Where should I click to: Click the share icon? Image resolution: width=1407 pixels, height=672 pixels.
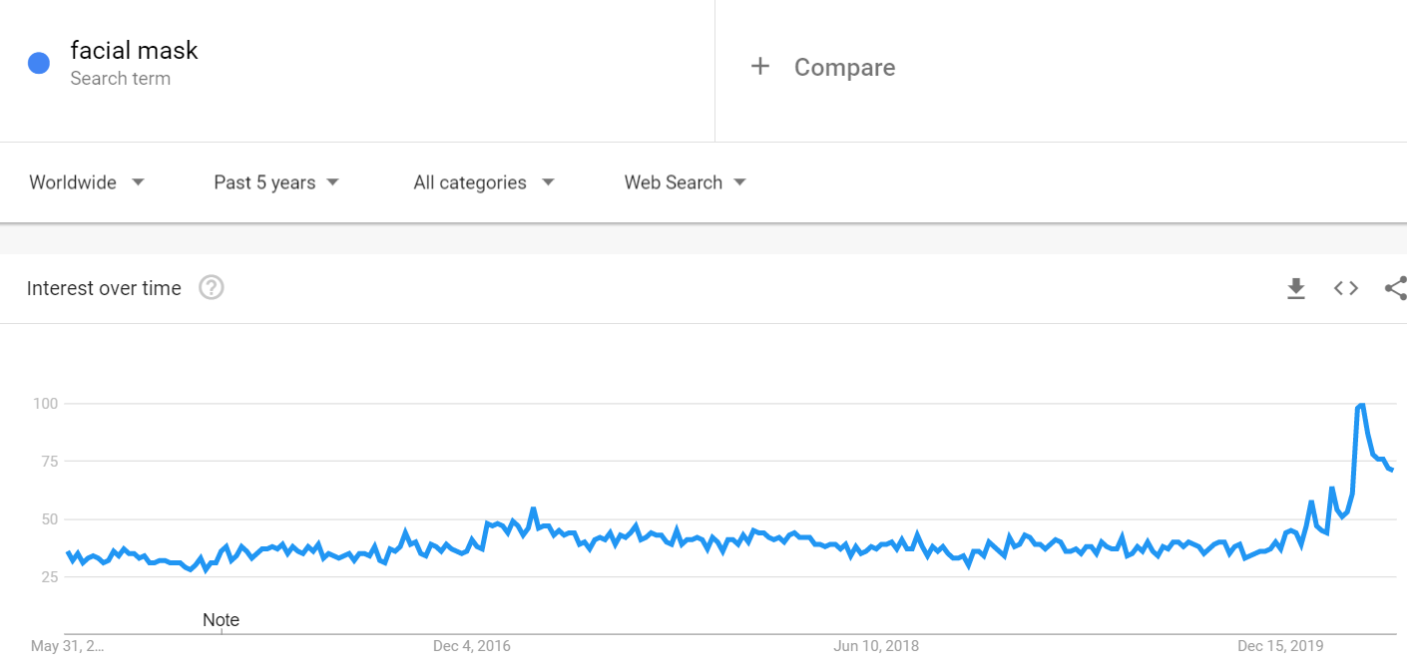click(x=1395, y=288)
